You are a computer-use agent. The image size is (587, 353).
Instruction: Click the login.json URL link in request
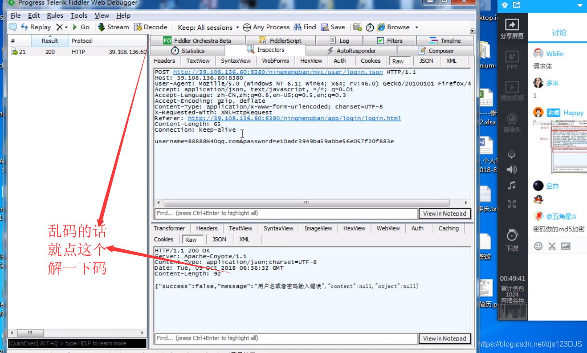tap(278, 72)
